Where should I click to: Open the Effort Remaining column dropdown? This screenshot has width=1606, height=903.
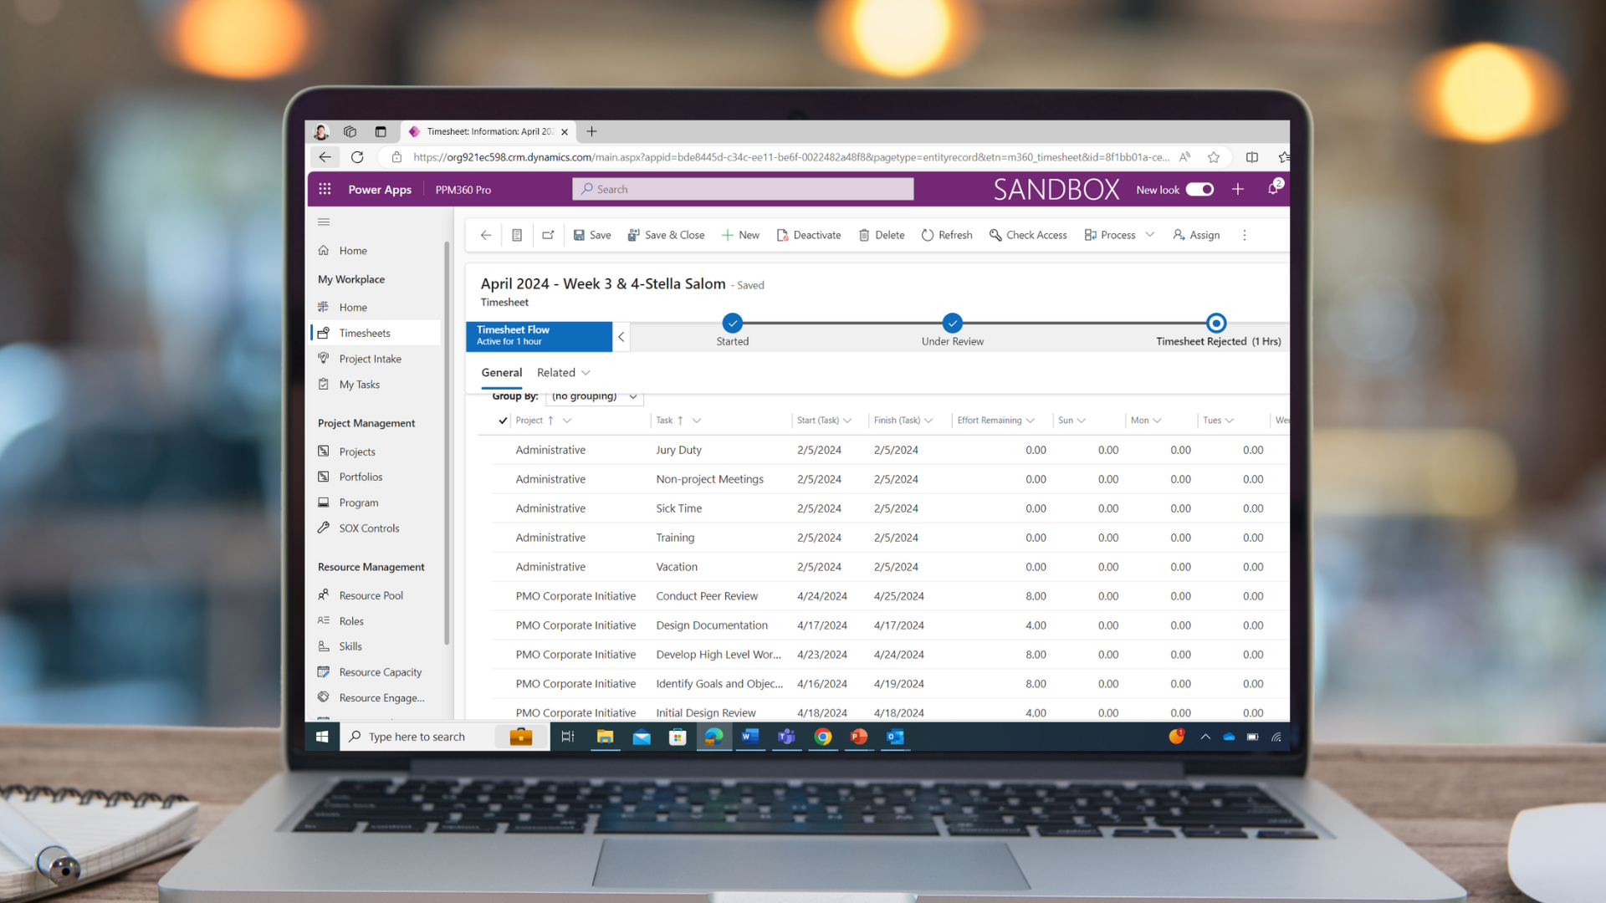pos(1030,421)
